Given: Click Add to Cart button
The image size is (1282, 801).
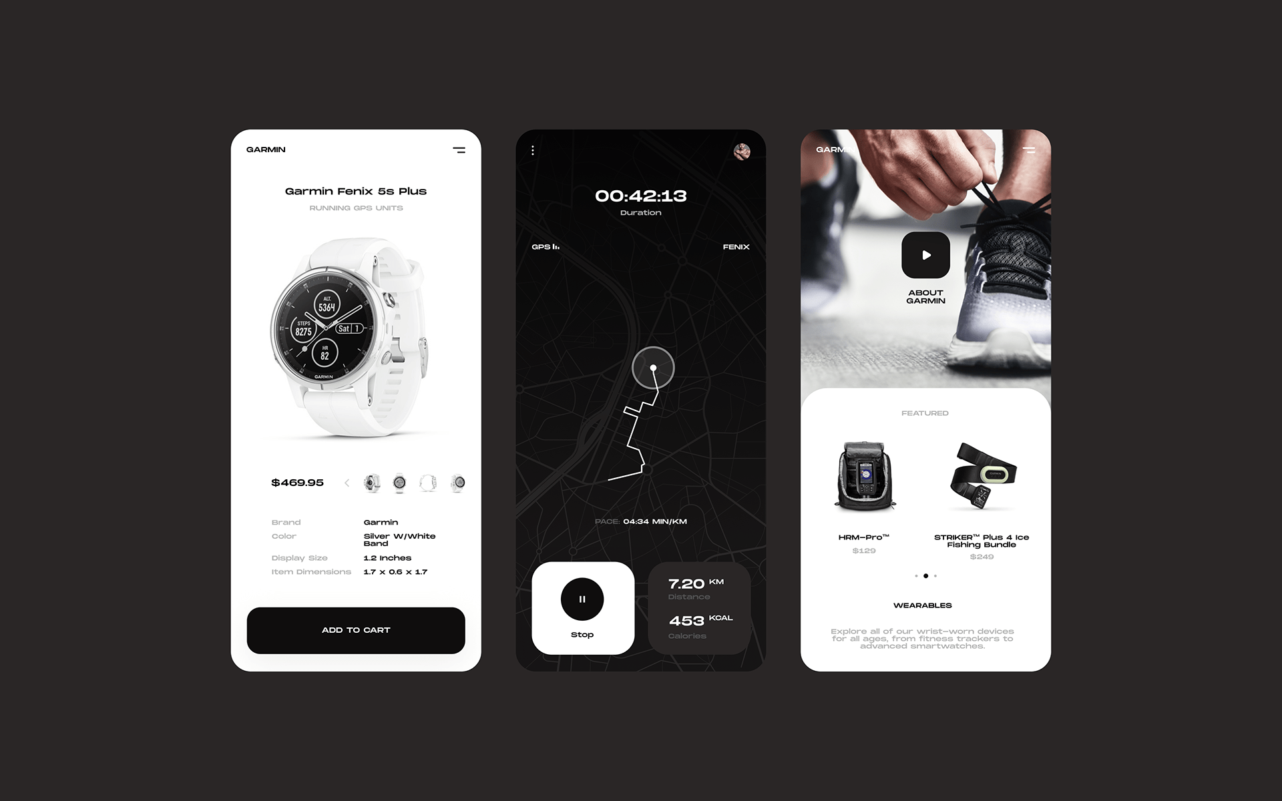Looking at the screenshot, I should (x=357, y=630).
